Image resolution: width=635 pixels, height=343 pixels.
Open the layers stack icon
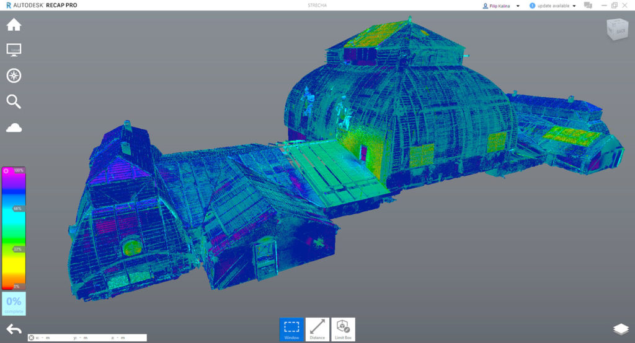point(621,329)
